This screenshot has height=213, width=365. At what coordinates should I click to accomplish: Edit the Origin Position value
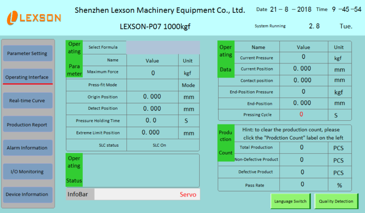[x=153, y=97]
